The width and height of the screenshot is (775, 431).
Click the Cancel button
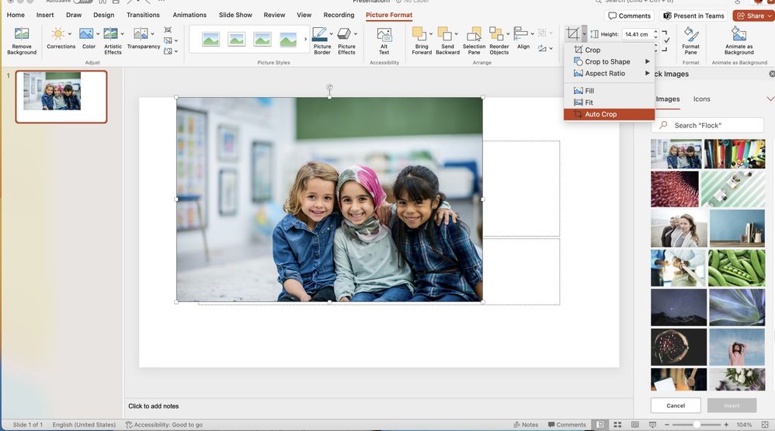pos(676,405)
